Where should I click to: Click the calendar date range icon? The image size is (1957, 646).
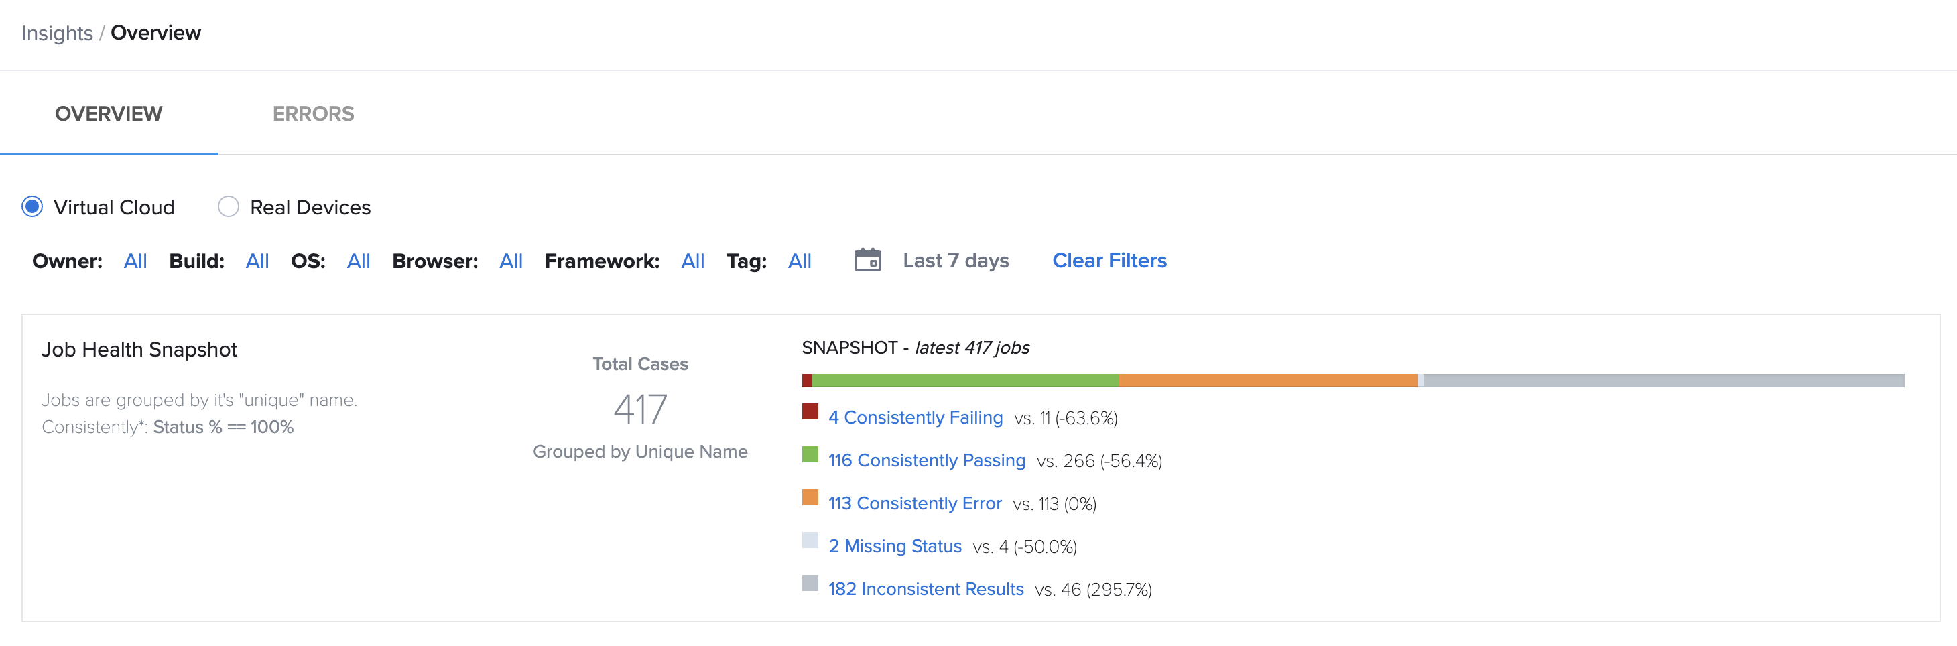click(x=868, y=260)
